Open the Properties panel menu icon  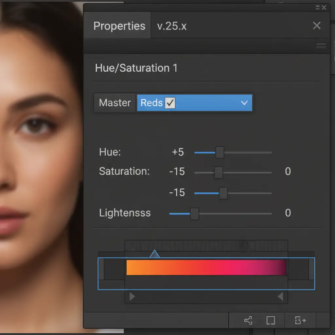(321, 46)
